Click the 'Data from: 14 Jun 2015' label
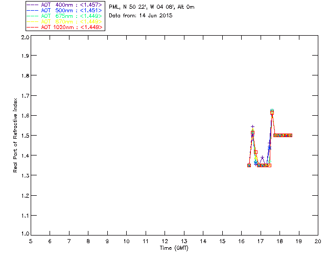327x261 pixels. (x=141, y=15)
